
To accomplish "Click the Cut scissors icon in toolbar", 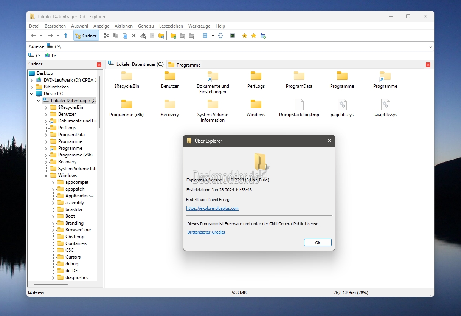I will coord(106,36).
